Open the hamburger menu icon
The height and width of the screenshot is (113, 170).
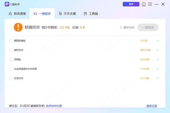[150, 4]
